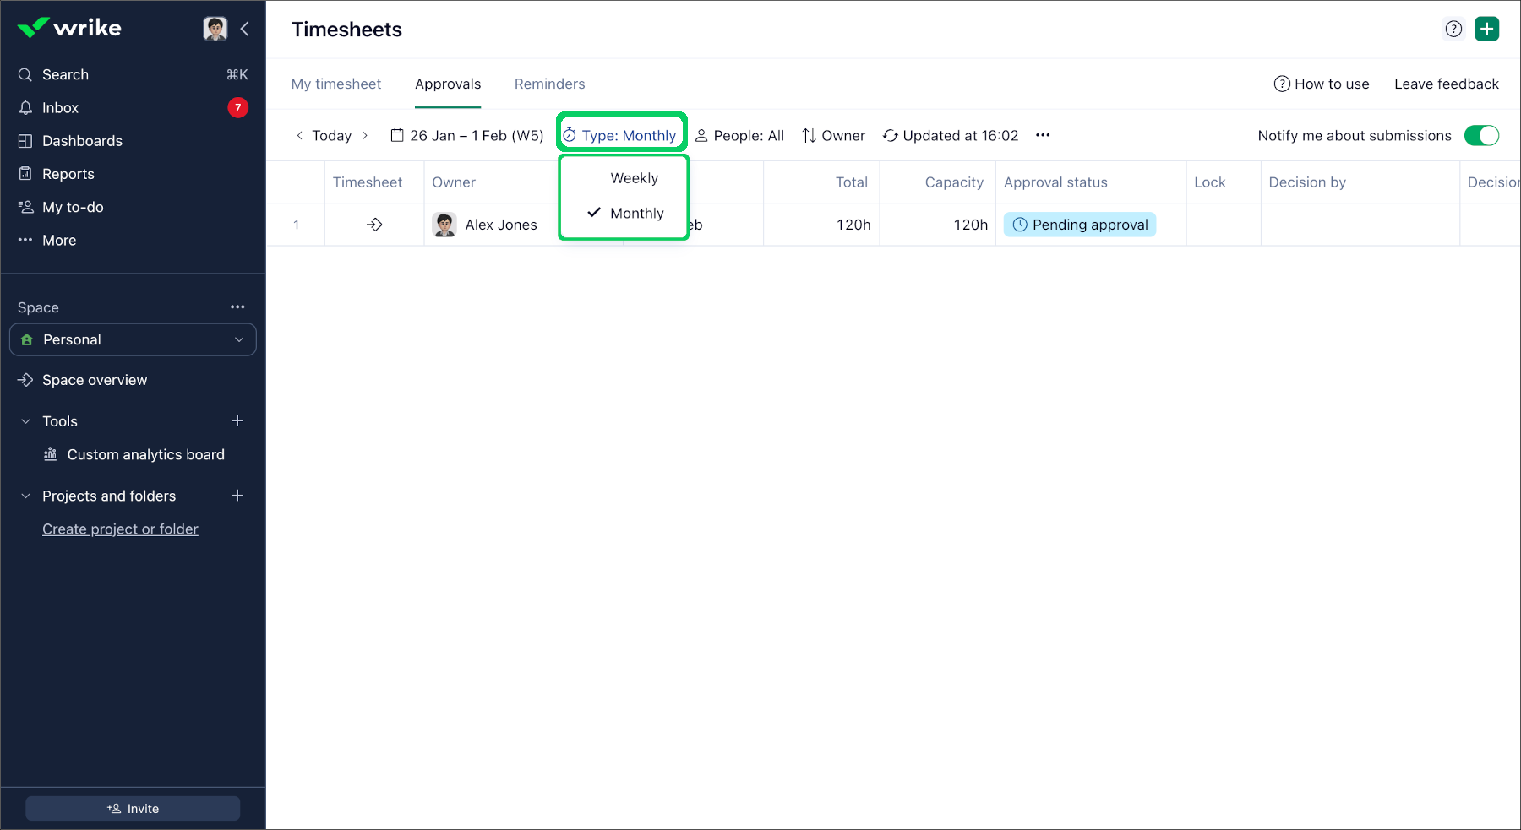This screenshot has width=1521, height=830.
Task: Open the People: All filter
Action: [739, 135]
